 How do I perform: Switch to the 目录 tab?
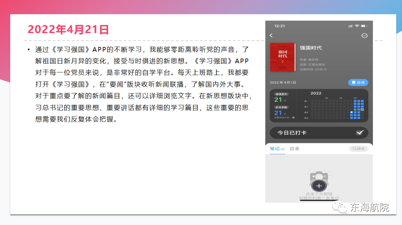[x=294, y=149]
